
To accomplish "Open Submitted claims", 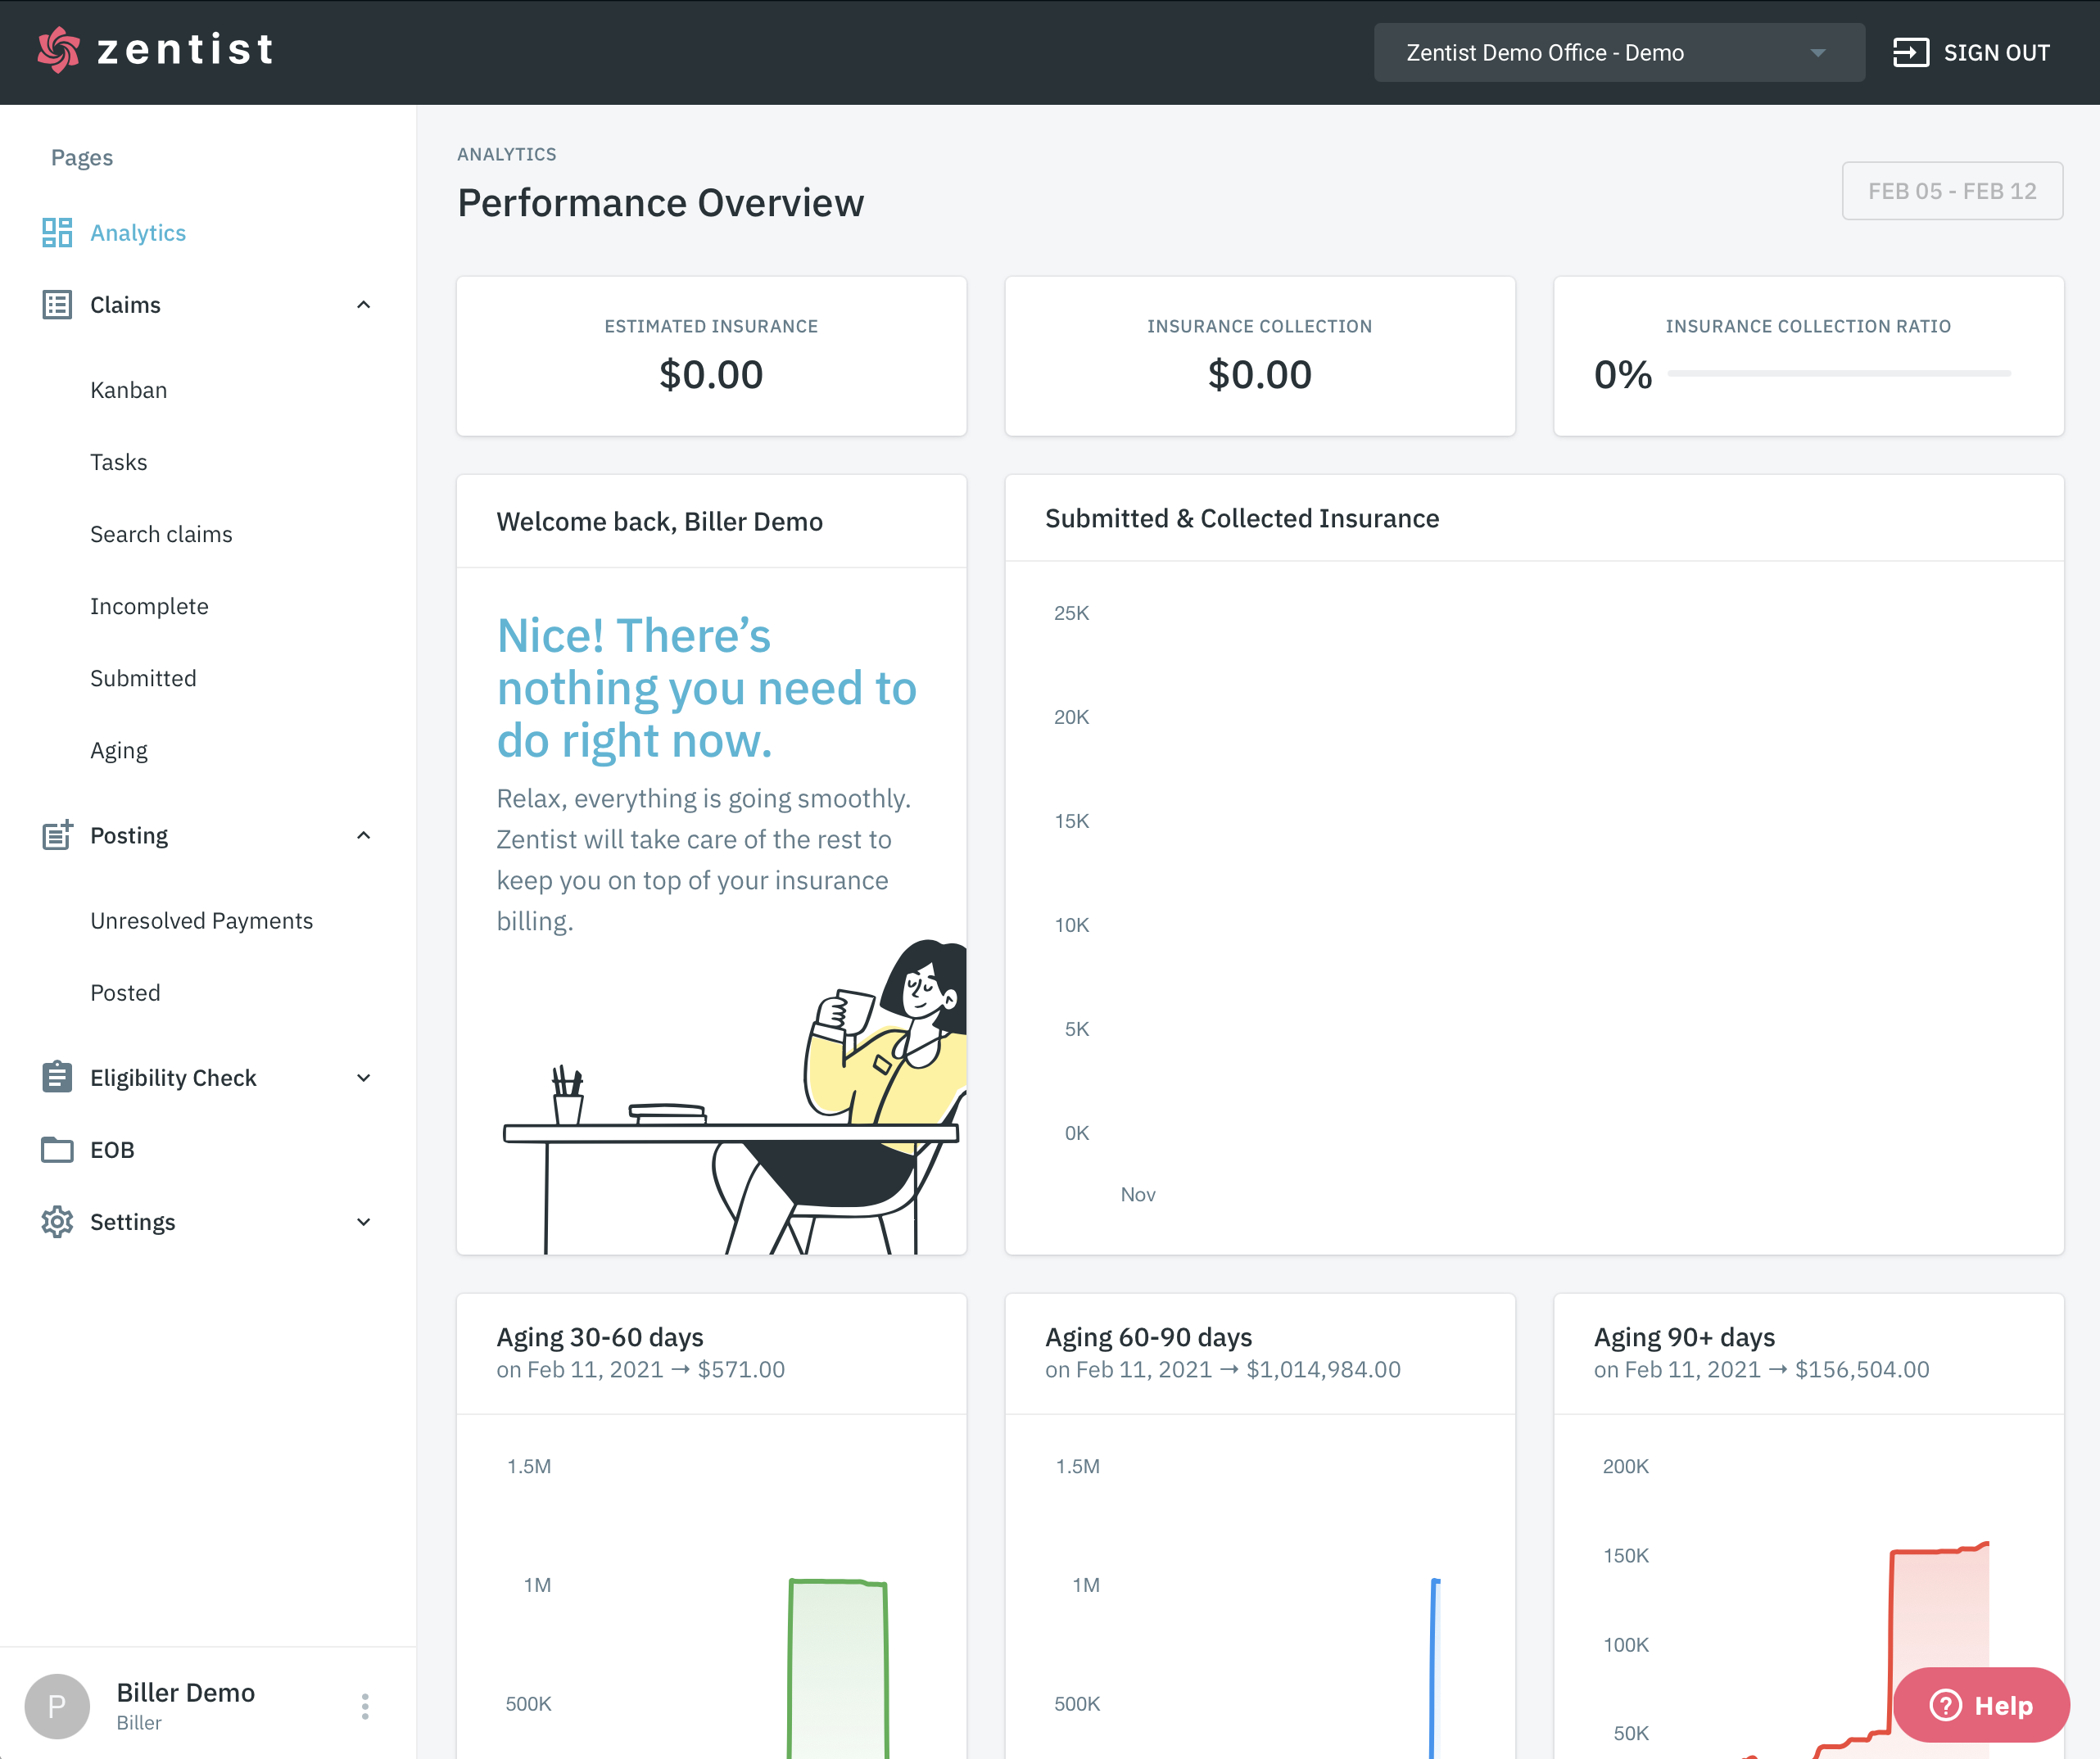I will (x=143, y=678).
